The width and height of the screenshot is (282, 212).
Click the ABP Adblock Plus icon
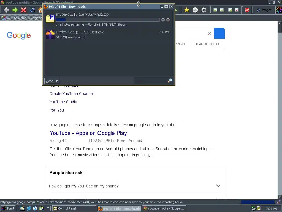click(x=247, y=10)
